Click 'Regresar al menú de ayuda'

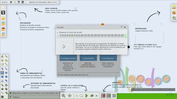tap(70, 32)
